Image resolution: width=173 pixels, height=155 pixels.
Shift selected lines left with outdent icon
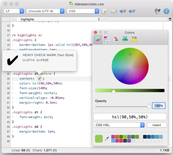coord(132,11)
